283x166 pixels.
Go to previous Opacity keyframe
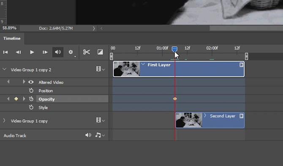8,99
